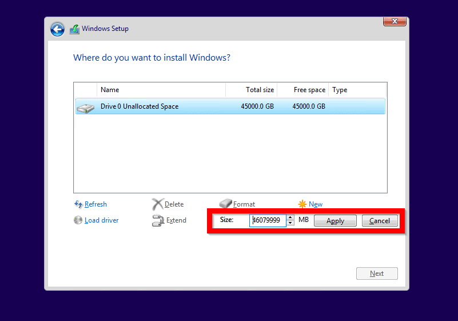
Task: Click into the Size input field
Action: pos(268,221)
